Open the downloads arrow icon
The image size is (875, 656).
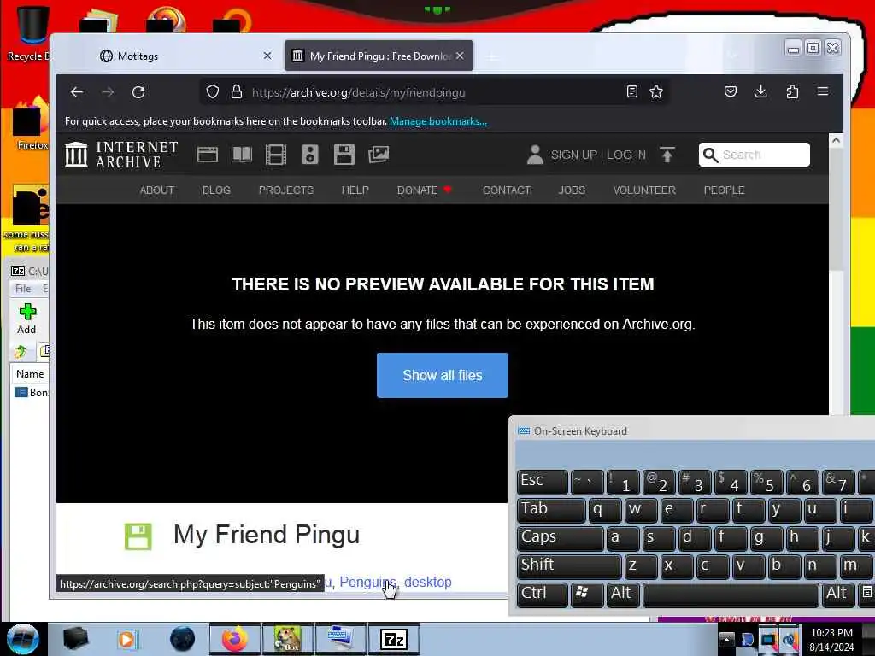tap(760, 91)
